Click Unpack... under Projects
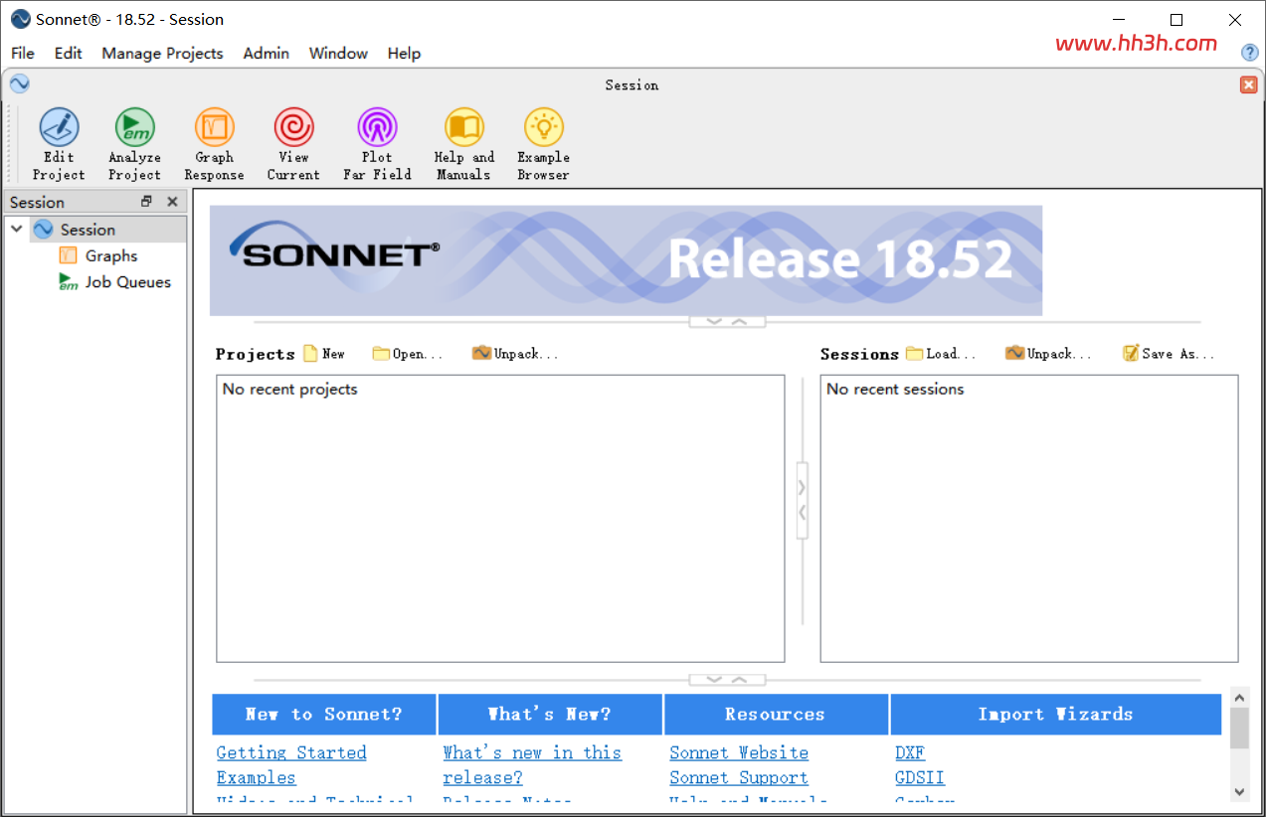1266x817 pixels. (x=515, y=354)
